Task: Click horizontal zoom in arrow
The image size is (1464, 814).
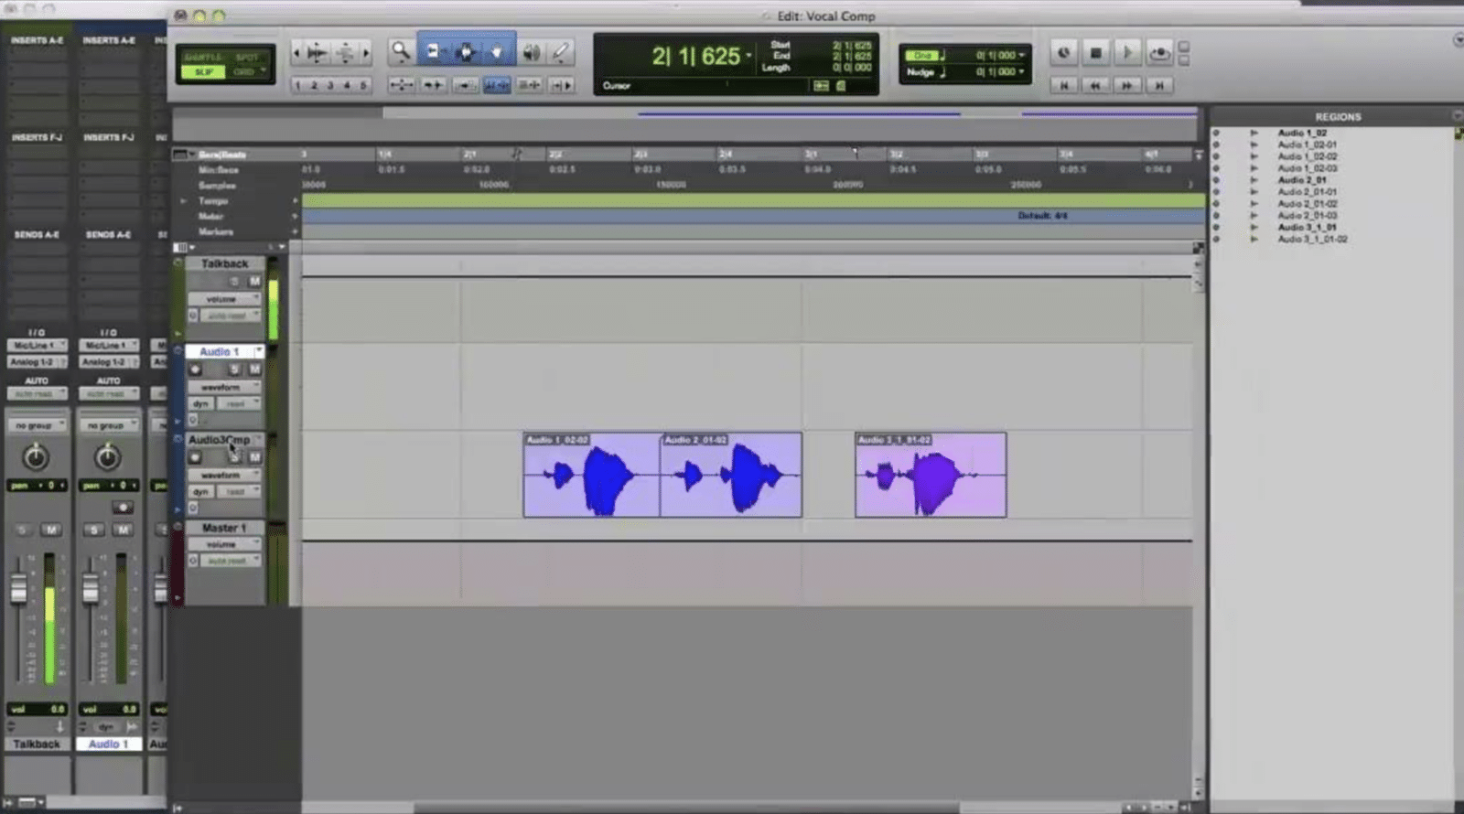Action: pos(366,53)
